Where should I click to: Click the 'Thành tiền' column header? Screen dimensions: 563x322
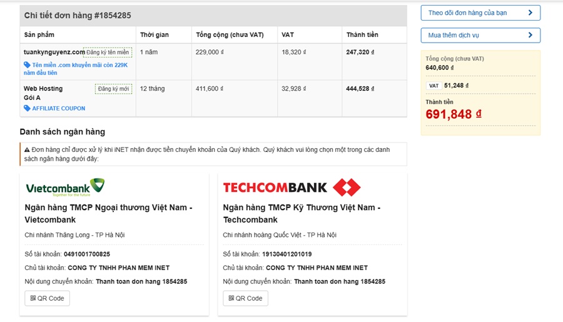coord(362,35)
